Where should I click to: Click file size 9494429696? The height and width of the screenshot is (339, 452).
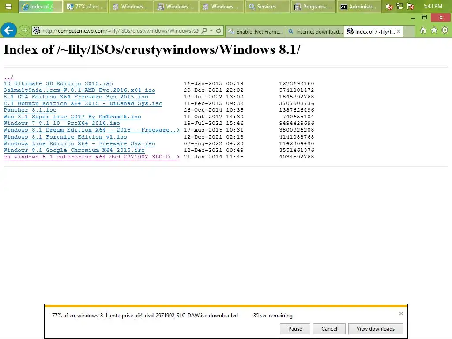click(296, 124)
